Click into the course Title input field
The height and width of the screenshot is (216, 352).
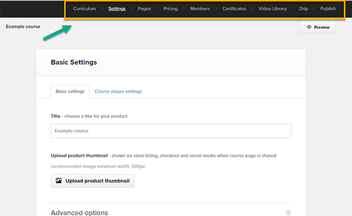click(x=171, y=131)
